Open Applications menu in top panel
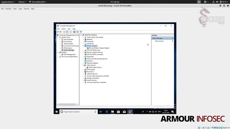Viewport: 230px width, 129px height. click(8, 2)
